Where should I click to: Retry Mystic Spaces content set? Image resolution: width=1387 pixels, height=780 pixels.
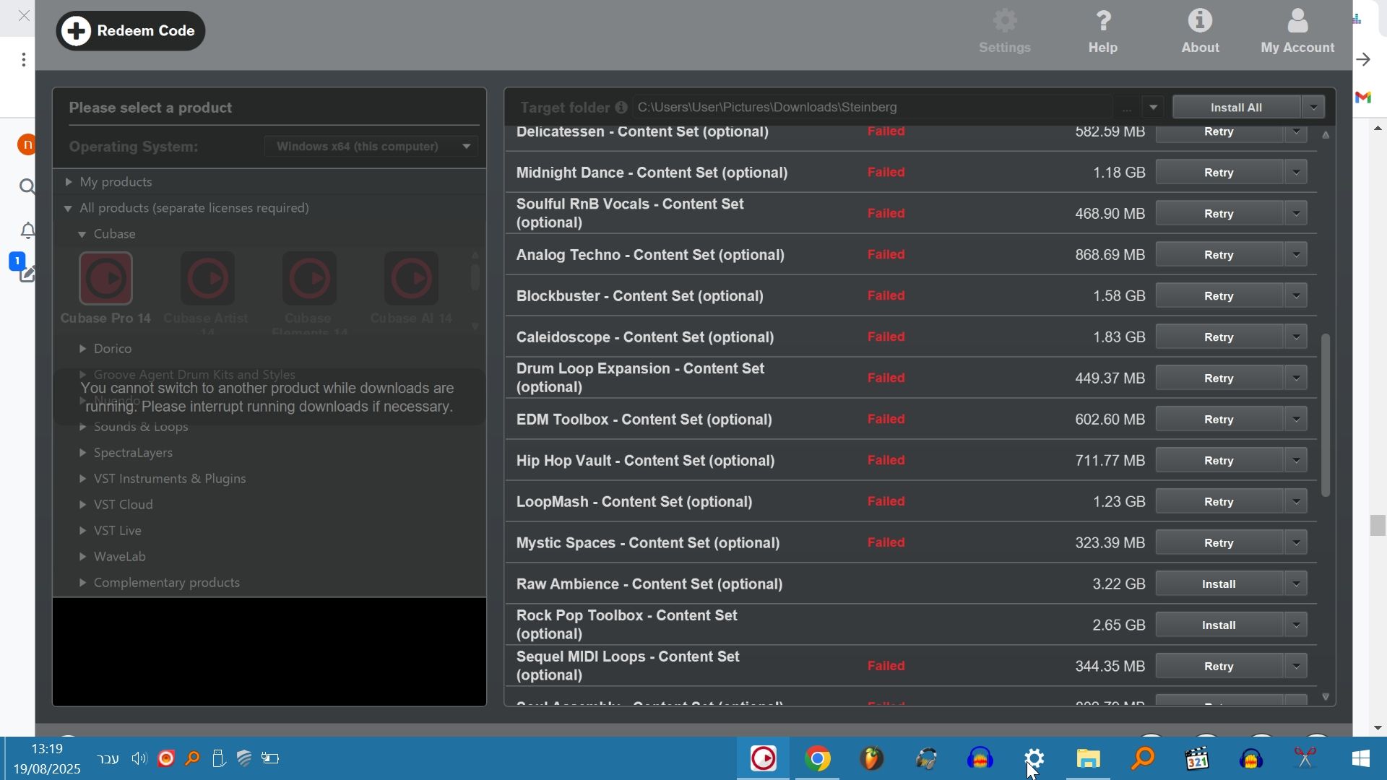coord(1219,543)
